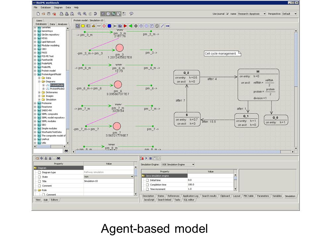Stop simulation with the blue square icon
This screenshot has height=239, width=318.
(150, 158)
